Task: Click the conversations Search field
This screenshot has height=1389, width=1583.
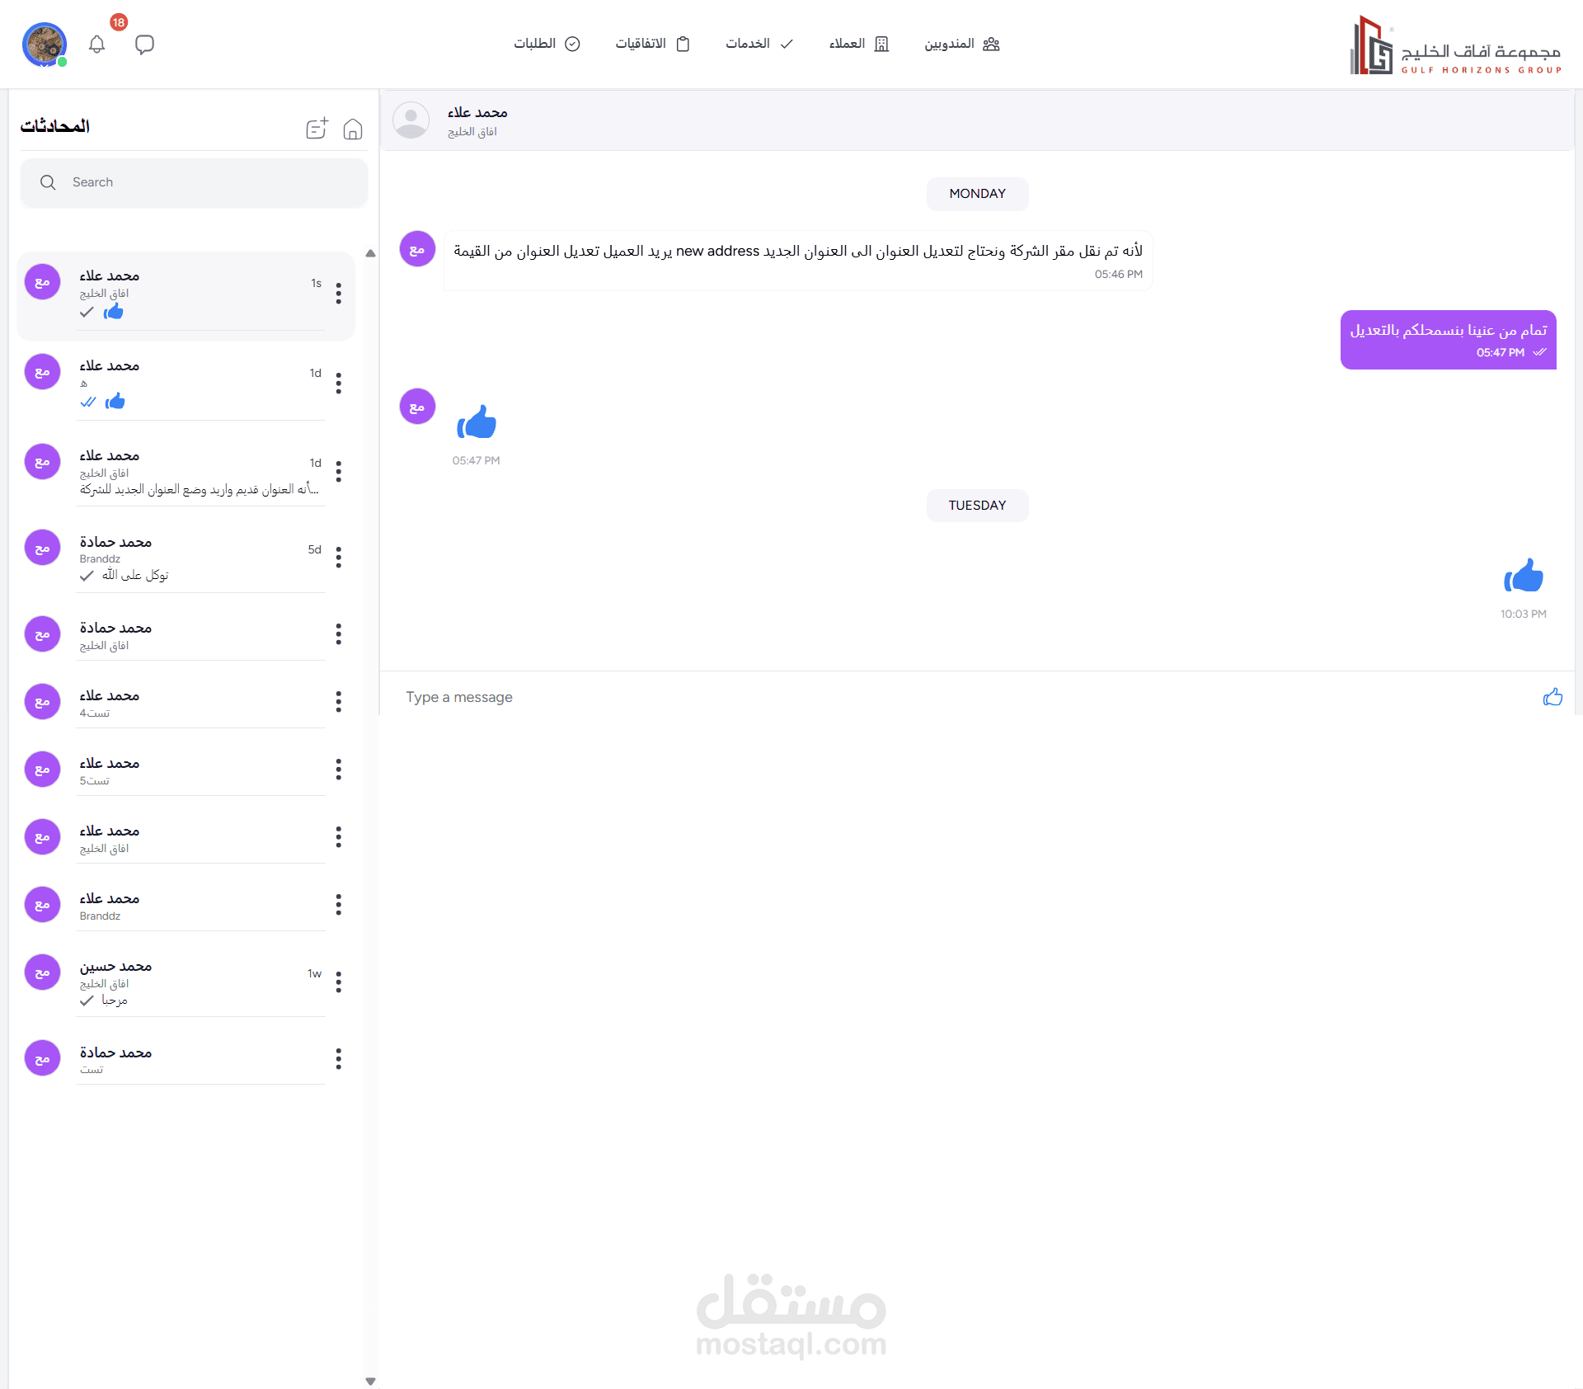Action: pyautogui.click(x=194, y=182)
